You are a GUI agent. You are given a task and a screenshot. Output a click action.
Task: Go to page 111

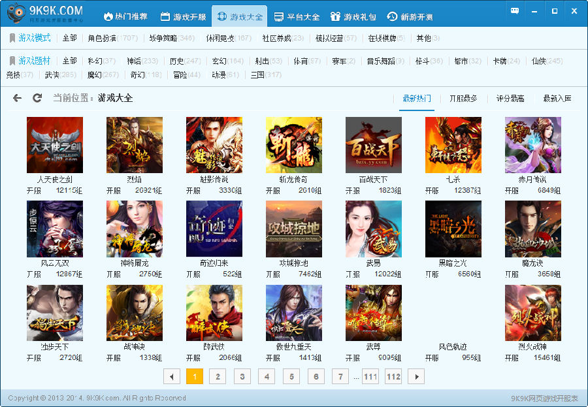[x=370, y=376]
